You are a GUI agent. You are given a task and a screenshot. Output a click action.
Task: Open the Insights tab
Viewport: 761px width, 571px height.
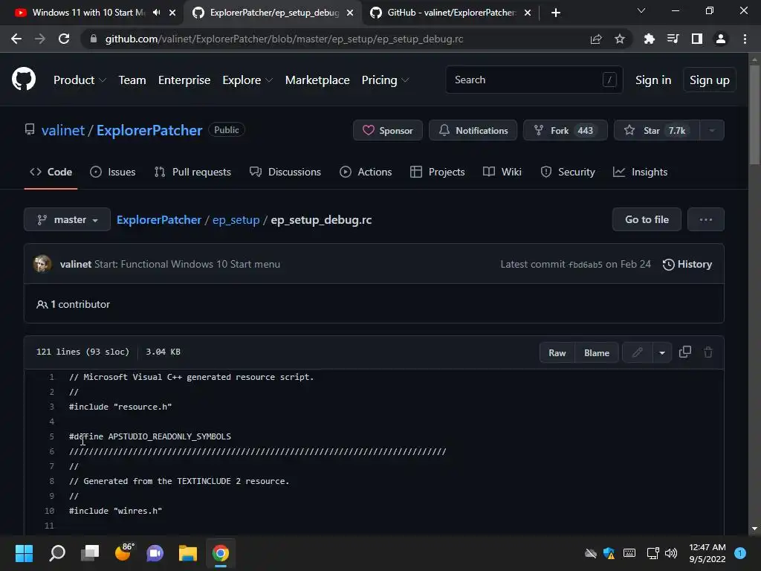tap(640, 172)
